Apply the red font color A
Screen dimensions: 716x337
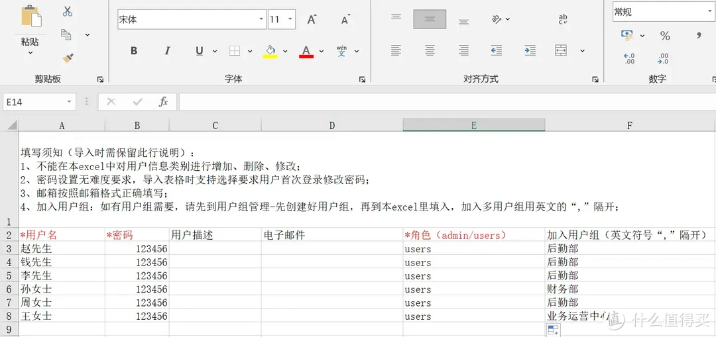coord(306,51)
